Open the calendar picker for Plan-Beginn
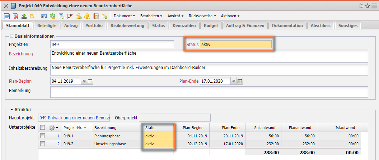Viewport: 379px width, 160px height. tap(90, 81)
